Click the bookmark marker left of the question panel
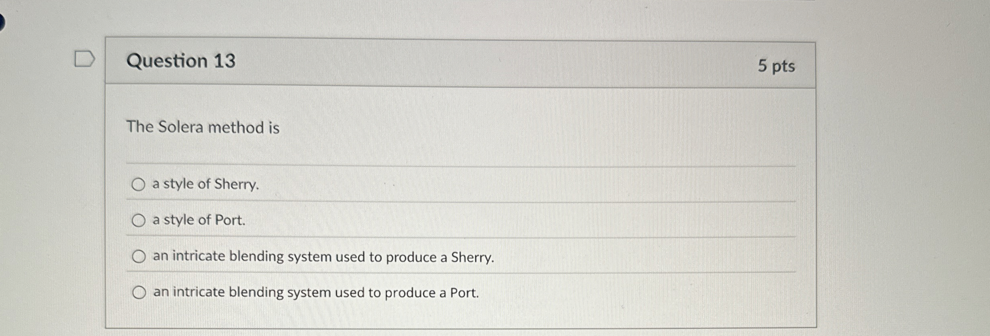This screenshot has height=336, width=990. click(x=85, y=59)
